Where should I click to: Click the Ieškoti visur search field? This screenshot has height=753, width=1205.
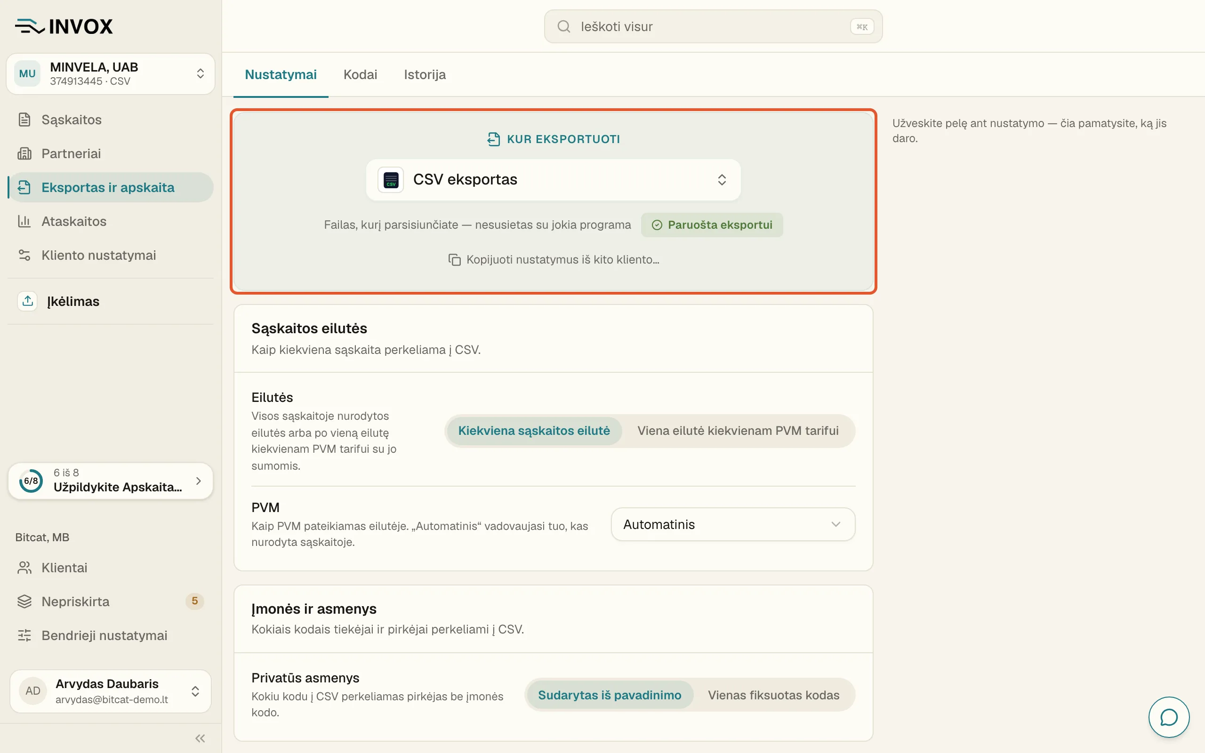pos(713,26)
